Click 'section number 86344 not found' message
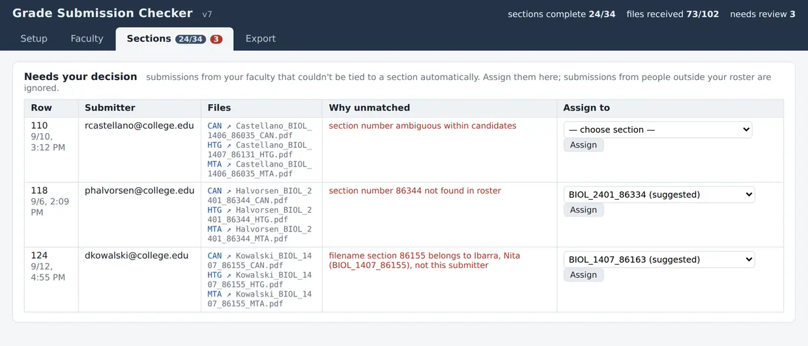 coord(414,191)
